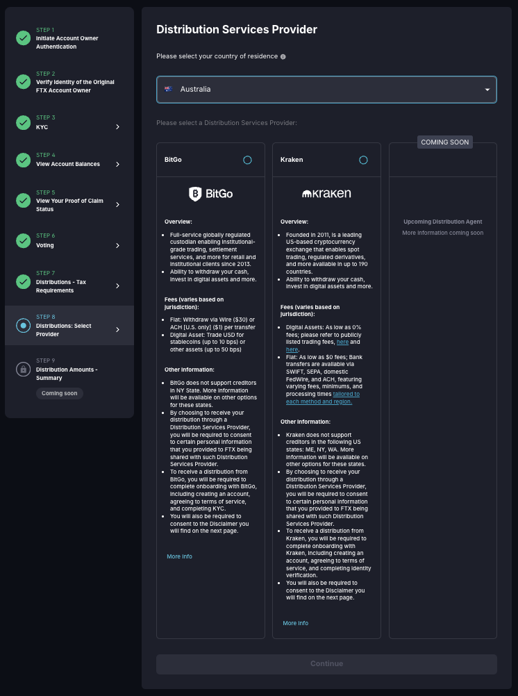
Task: Select the Kraken radio button
Action: pyautogui.click(x=363, y=160)
